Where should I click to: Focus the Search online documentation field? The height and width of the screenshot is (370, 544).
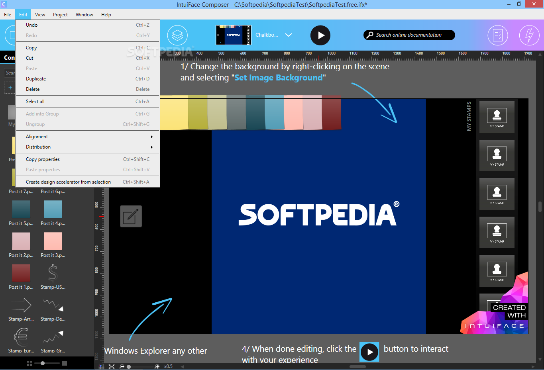coord(409,35)
